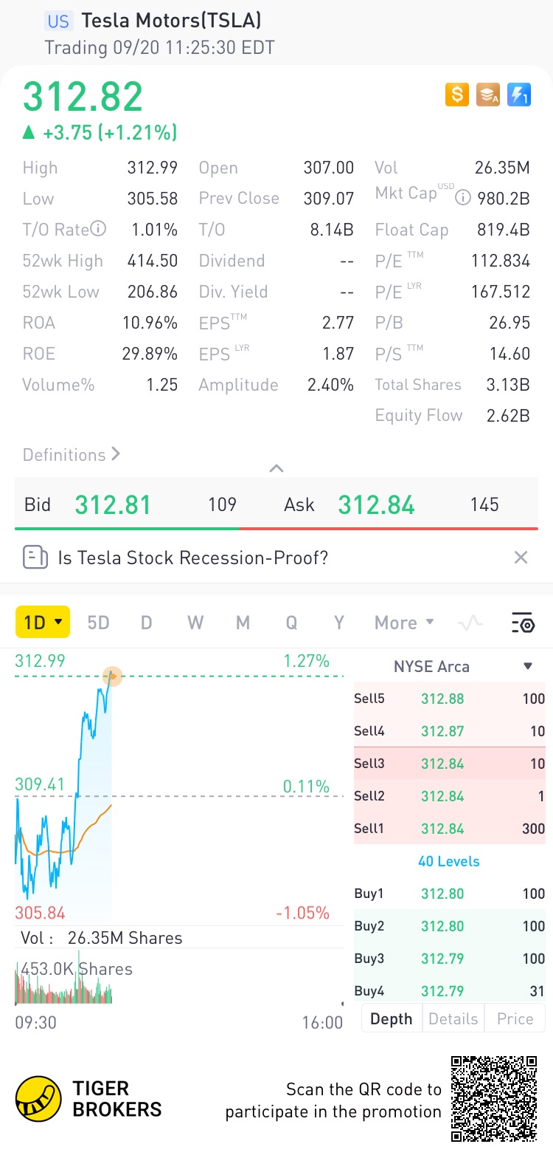Click the info icon beside T/O Rate

[x=98, y=229]
